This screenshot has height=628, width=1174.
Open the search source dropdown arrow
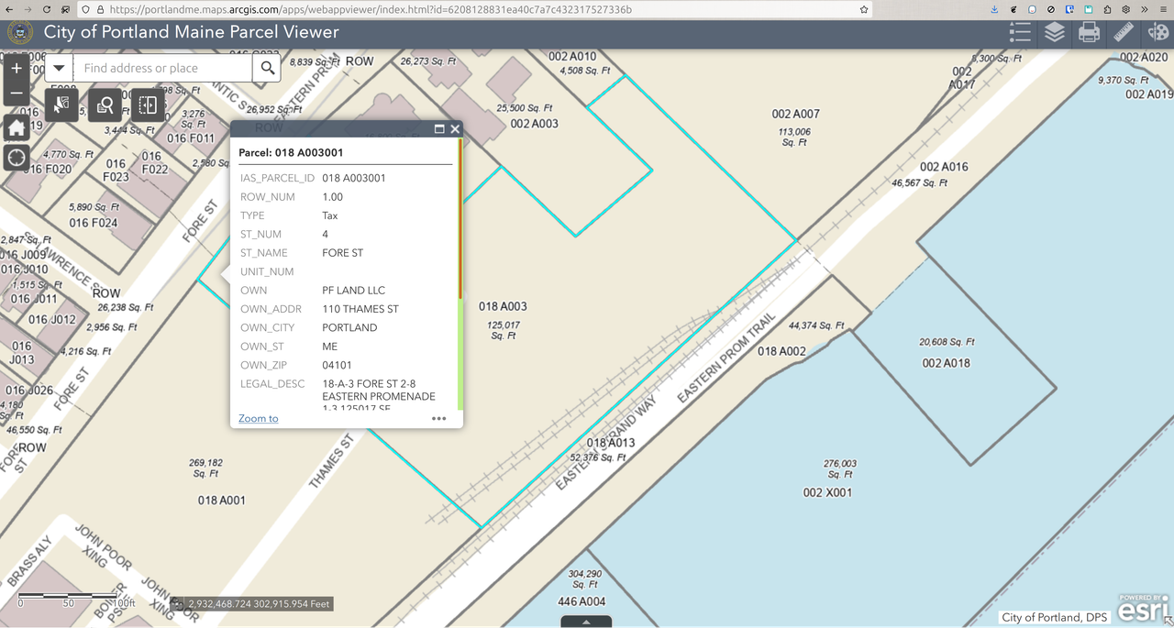[59, 68]
